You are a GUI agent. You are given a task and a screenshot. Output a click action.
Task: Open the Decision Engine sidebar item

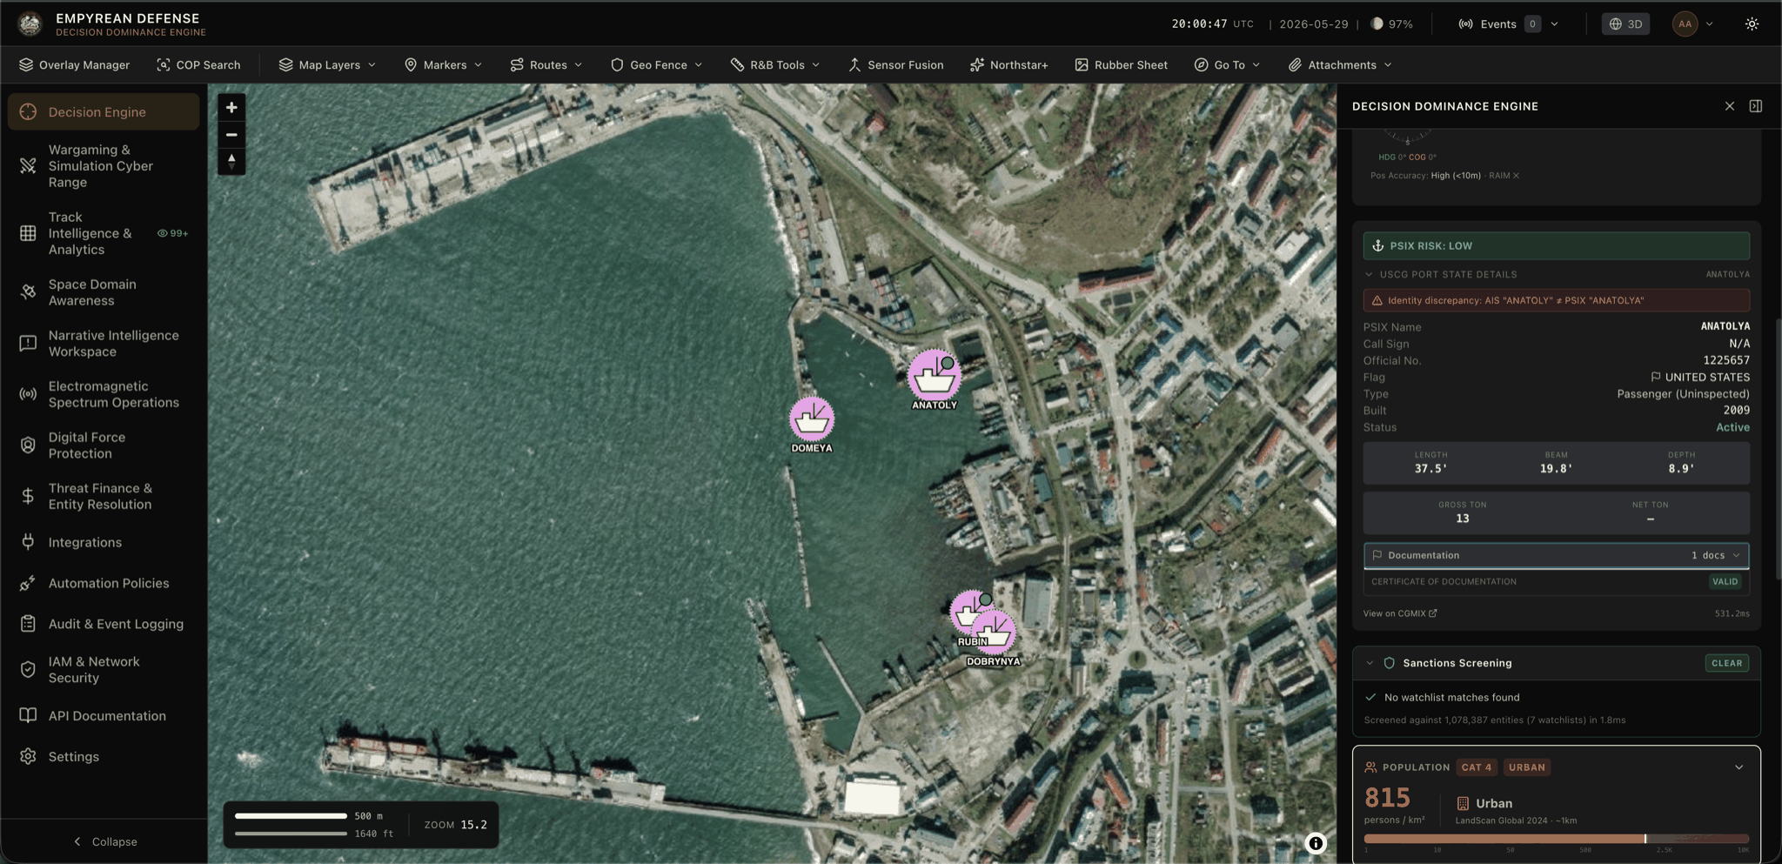104,112
